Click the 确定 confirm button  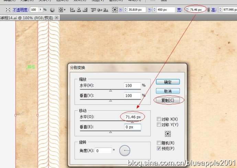[x=168, y=82]
